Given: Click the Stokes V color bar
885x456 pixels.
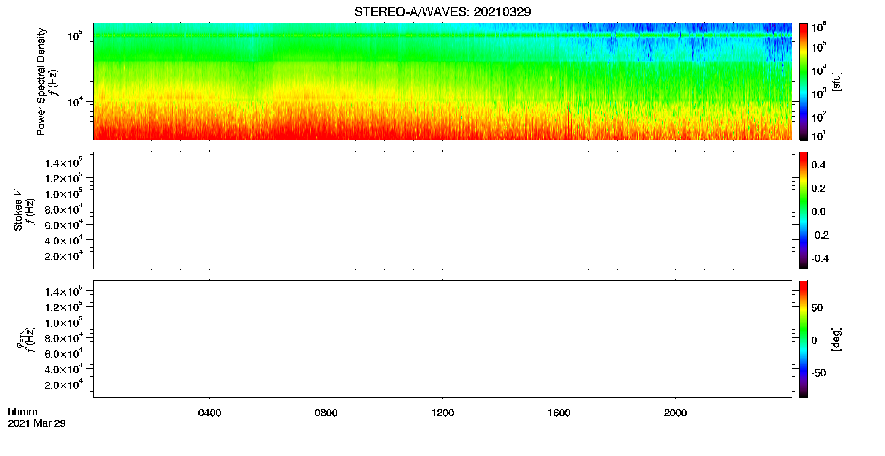Looking at the screenshot, I should (804, 210).
